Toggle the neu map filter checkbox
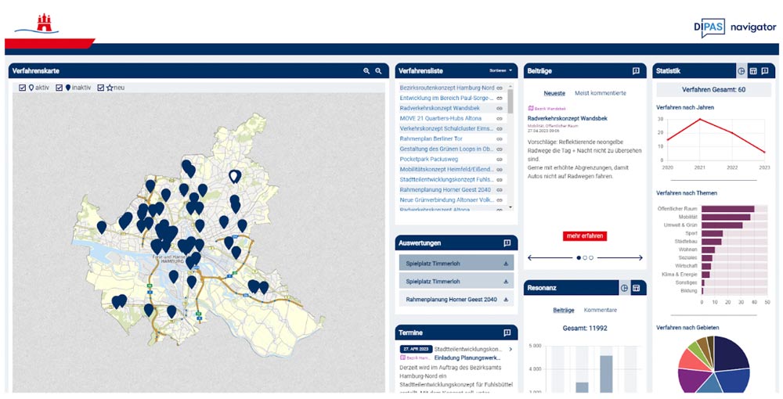783x399 pixels. pos(101,88)
